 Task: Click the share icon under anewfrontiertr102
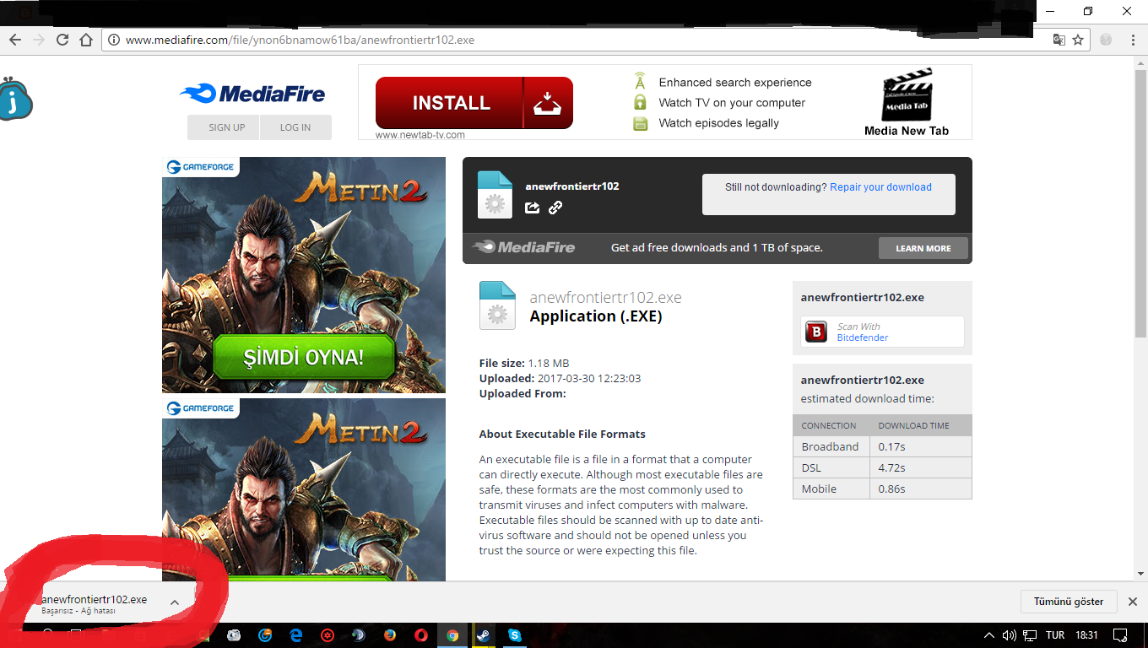(x=532, y=208)
